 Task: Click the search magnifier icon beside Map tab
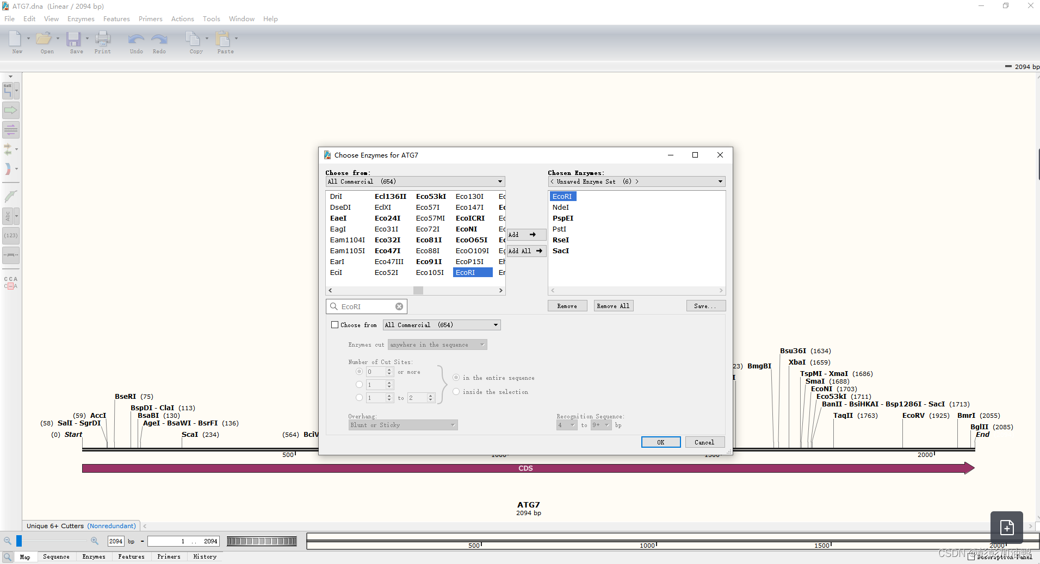pos(8,557)
